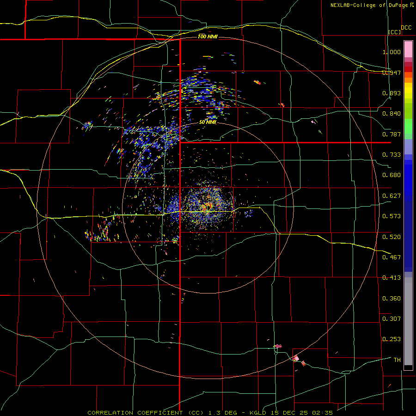The width and height of the screenshot is (416, 416).
Task: Select the 0.787 color scale value
Action: point(392,134)
